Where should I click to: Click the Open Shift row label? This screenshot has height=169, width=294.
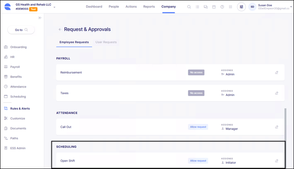[x=68, y=161]
